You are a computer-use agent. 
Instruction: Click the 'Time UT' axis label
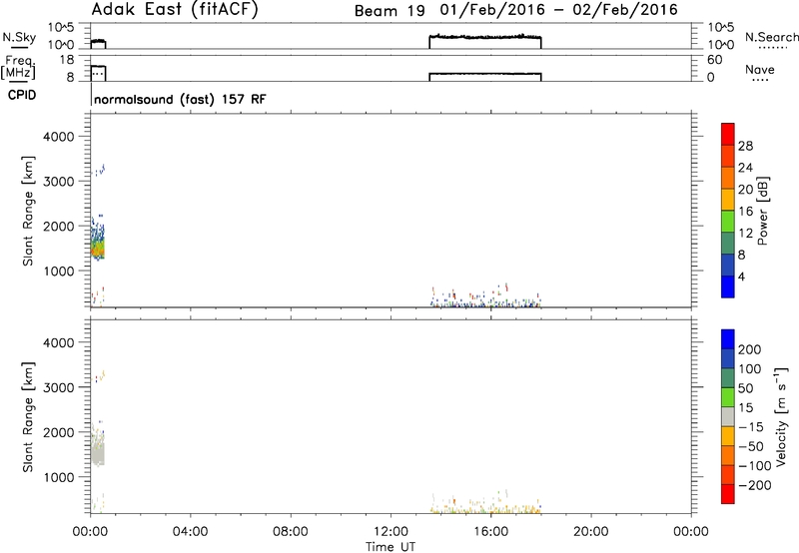[391, 547]
